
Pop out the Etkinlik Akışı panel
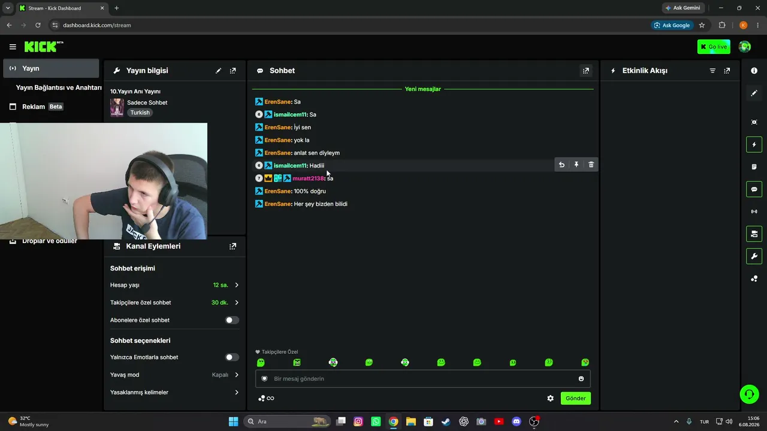click(727, 71)
